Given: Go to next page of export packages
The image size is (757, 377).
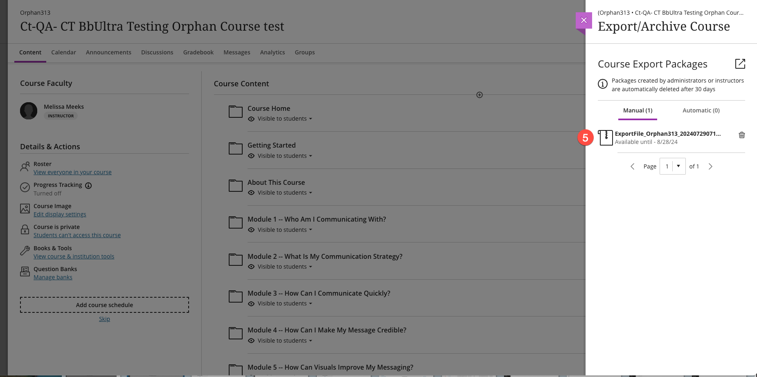Looking at the screenshot, I should tap(710, 166).
